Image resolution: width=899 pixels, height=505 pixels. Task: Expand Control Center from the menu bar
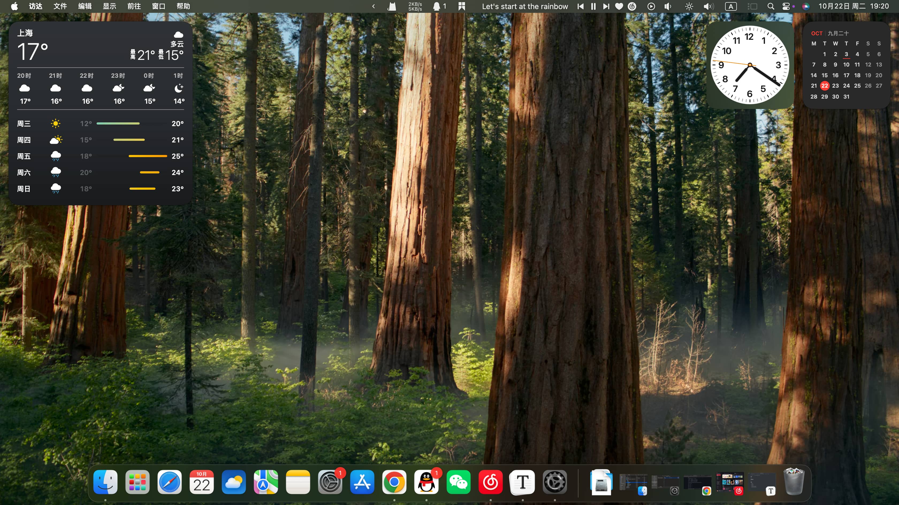pyautogui.click(x=786, y=6)
